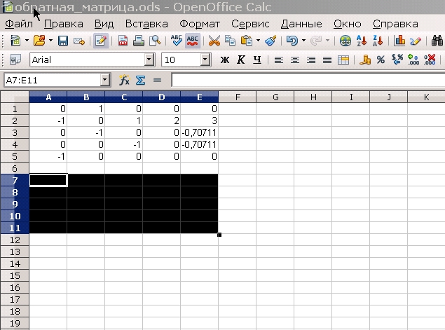Screen dimensions: 445x330
Task: Select column G header
Action: [275, 97]
